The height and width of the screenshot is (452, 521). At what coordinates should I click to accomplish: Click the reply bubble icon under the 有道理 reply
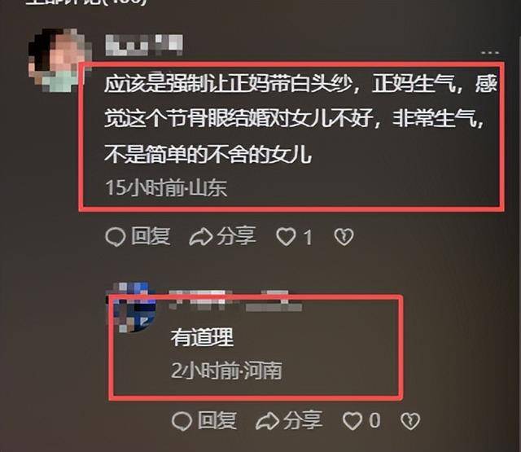point(182,421)
